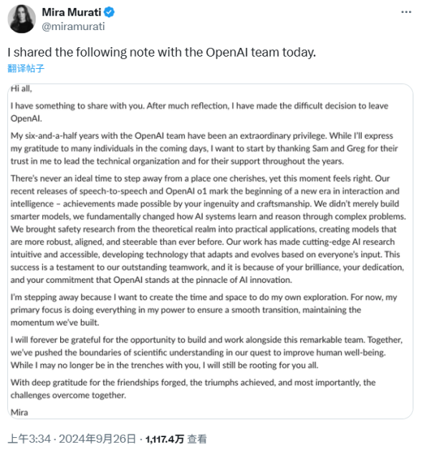Click the 查看 views label
This screenshot has width=422, height=455.
197,439
